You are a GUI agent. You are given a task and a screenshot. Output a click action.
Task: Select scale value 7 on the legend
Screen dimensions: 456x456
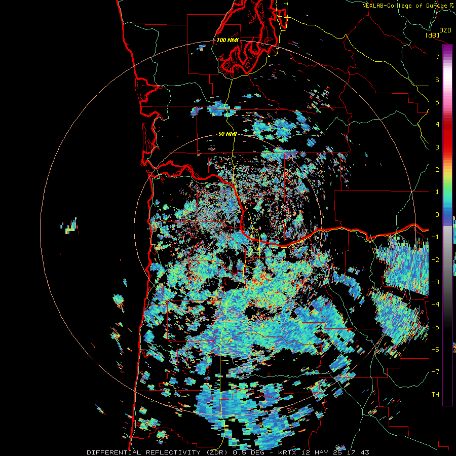pyautogui.click(x=437, y=57)
